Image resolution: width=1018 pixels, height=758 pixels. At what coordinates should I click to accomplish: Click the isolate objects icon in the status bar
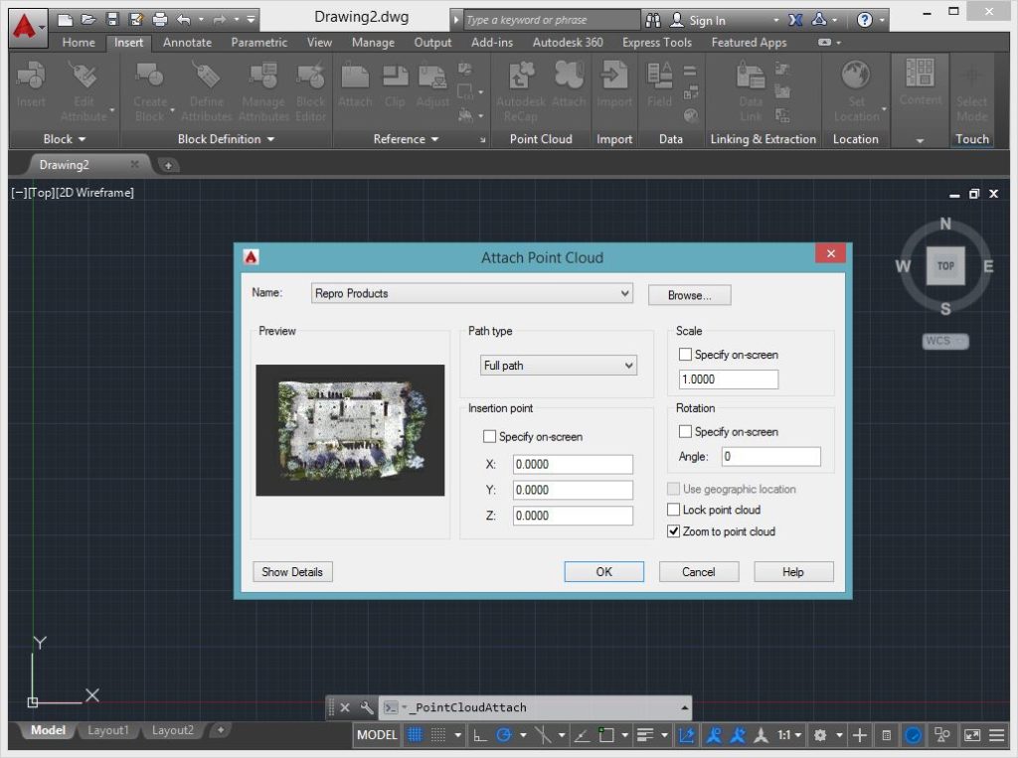click(x=941, y=734)
